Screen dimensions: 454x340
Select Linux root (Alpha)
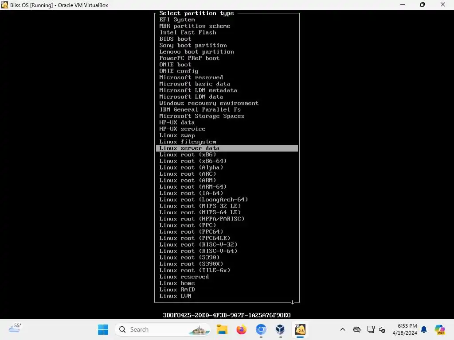[191, 167]
